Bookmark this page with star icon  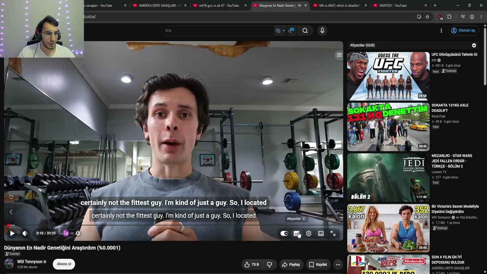click(427, 17)
